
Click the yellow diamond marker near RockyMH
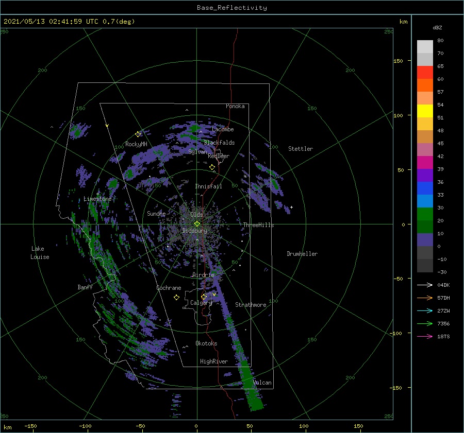coord(138,134)
